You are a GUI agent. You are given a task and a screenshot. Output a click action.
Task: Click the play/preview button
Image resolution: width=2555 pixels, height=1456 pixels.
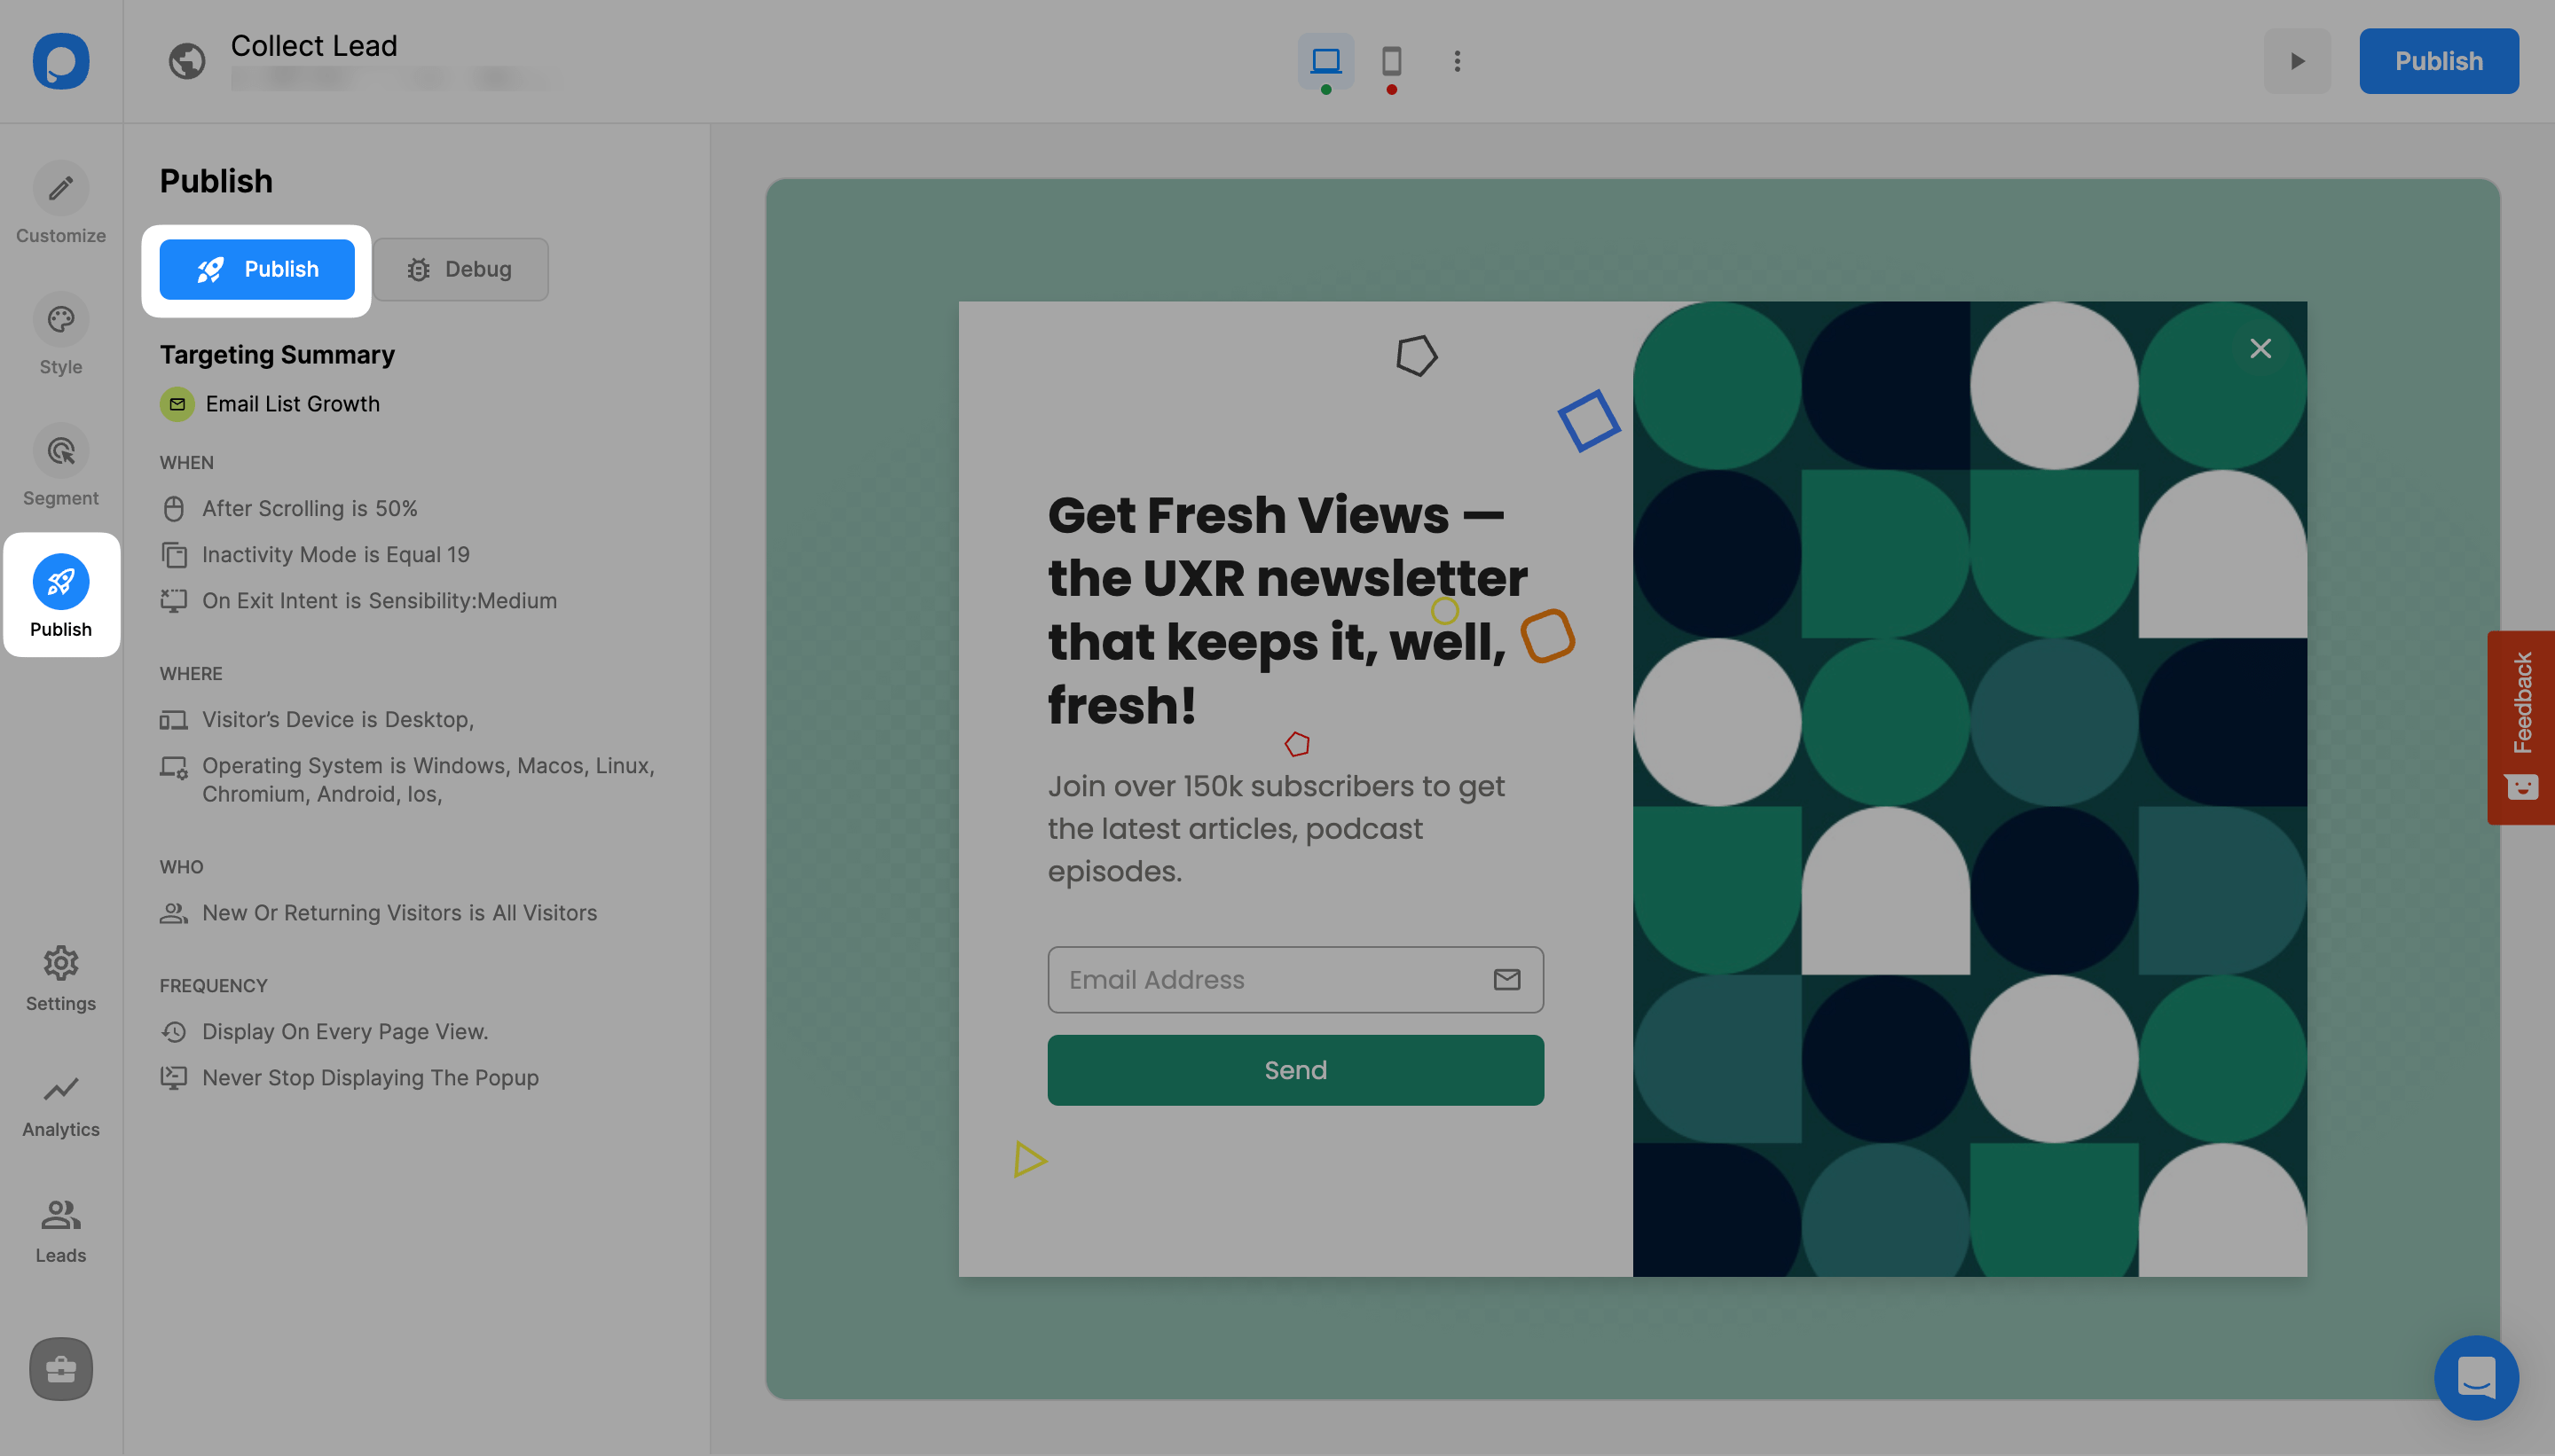point(2299,59)
